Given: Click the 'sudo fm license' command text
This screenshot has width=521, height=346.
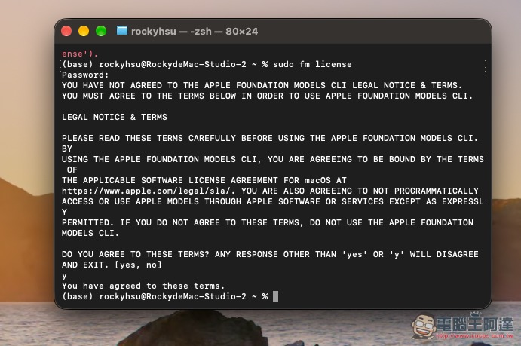Looking at the screenshot, I should (312, 64).
